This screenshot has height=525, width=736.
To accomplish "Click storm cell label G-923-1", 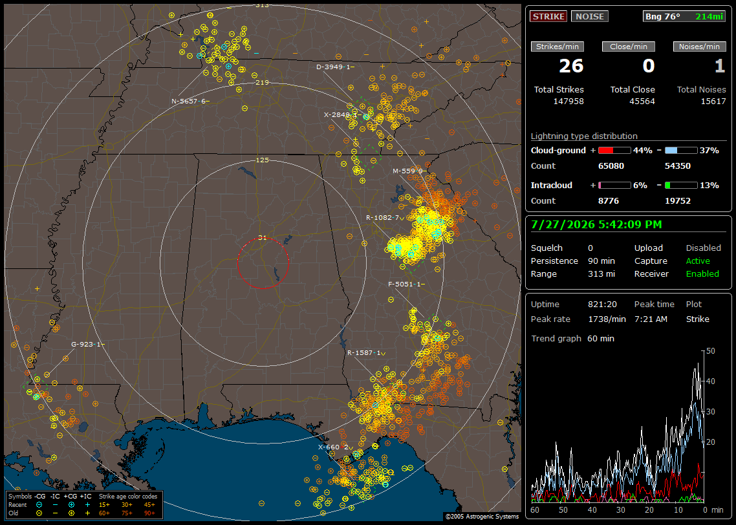I will pos(88,345).
